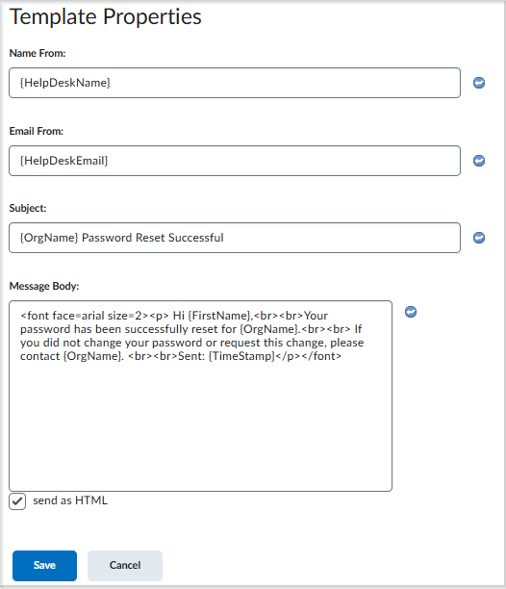Click the 'send as HTML' label text
The height and width of the screenshot is (589, 506).
(x=70, y=500)
